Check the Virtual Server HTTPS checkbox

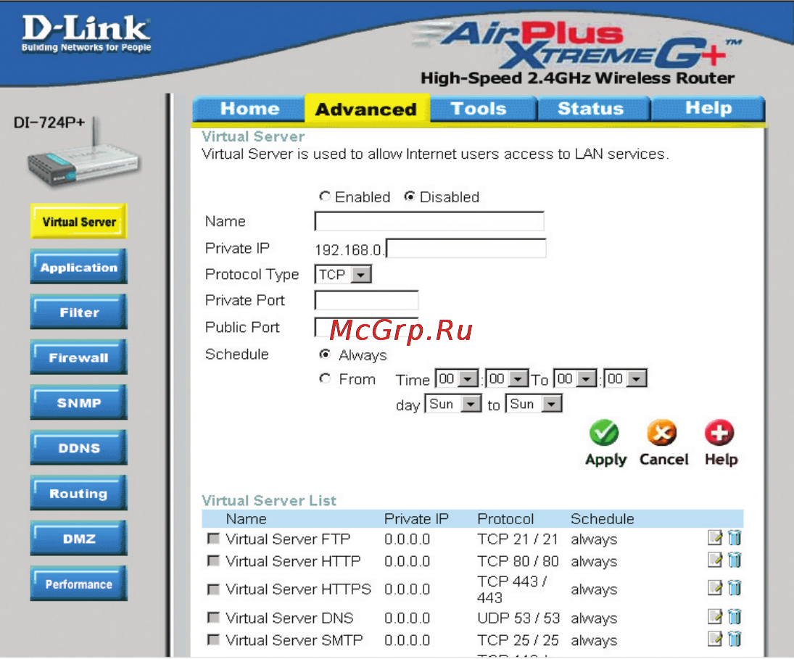click(213, 589)
